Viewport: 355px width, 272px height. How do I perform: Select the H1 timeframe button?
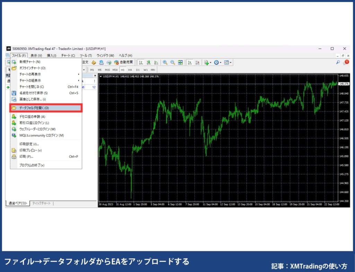pyautogui.click(x=122, y=70)
